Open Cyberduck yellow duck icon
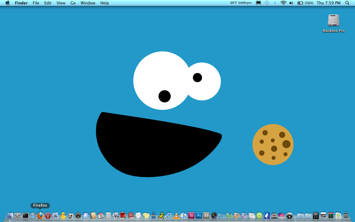Image resolution: width=355 pixels, height=222 pixels. pyautogui.click(x=63, y=216)
